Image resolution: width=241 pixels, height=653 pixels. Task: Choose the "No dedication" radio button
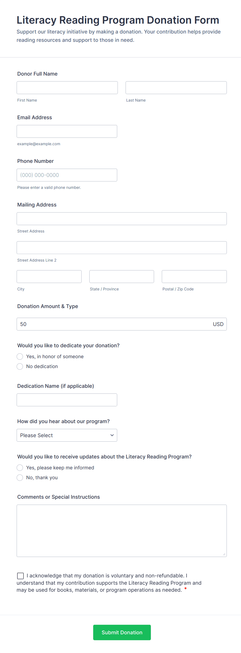(x=20, y=367)
